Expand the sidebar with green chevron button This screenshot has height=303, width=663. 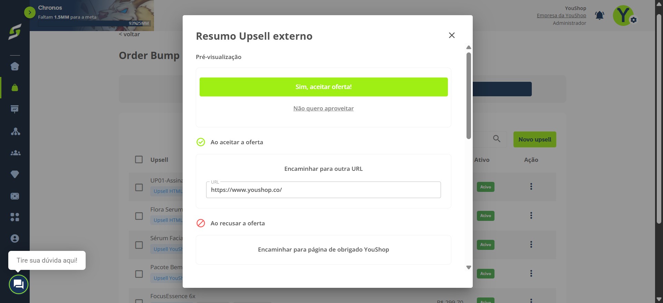pos(30,12)
